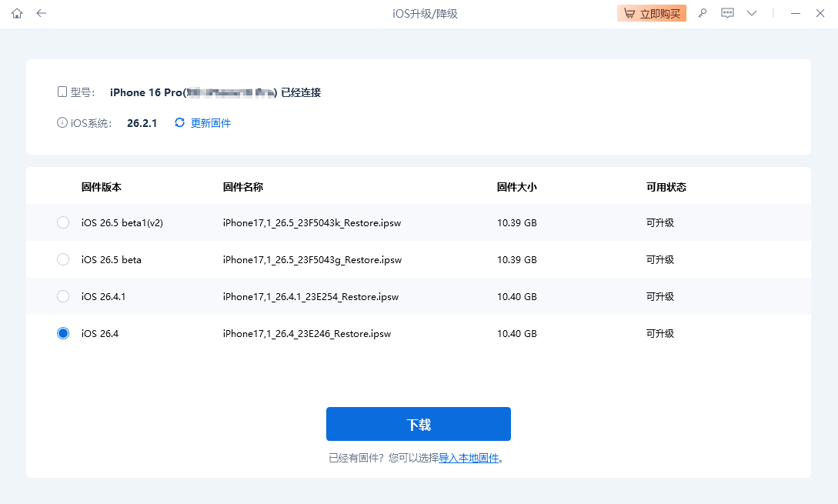838x504 pixels.
Task: Select the iOS 26.5 beta radio button
Action: coord(62,259)
